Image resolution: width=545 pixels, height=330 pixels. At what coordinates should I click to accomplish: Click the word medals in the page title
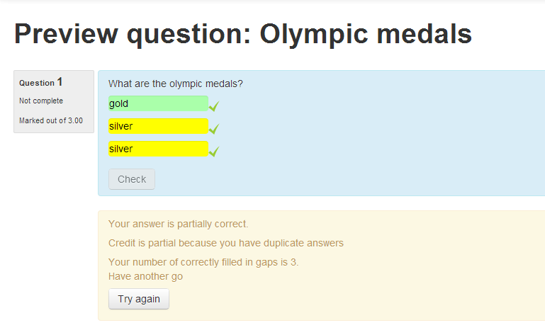click(x=424, y=34)
